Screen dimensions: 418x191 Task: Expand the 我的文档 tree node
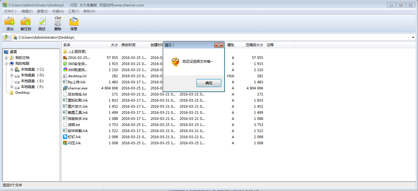6,58
